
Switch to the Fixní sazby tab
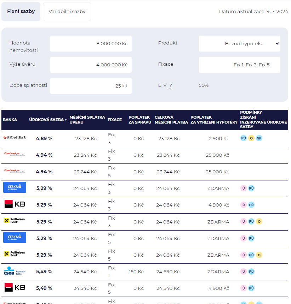21,12
